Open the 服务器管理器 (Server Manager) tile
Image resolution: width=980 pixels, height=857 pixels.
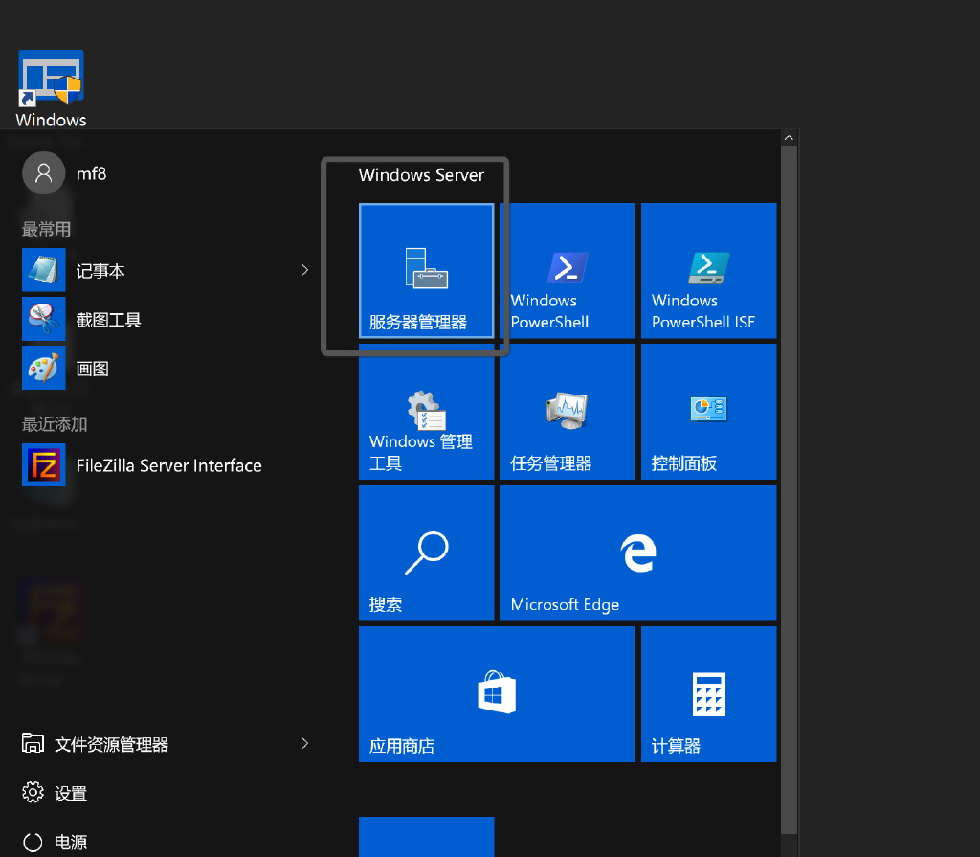tap(426, 270)
